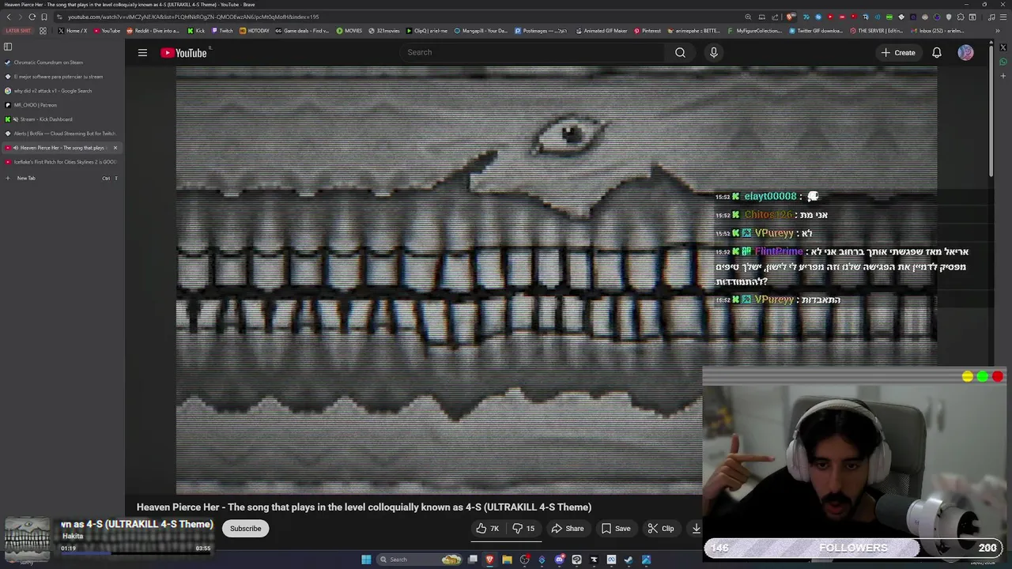Click the download arrow icon beside Clip
The width and height of the screenshot is (1012, 569).
[696, 529]
